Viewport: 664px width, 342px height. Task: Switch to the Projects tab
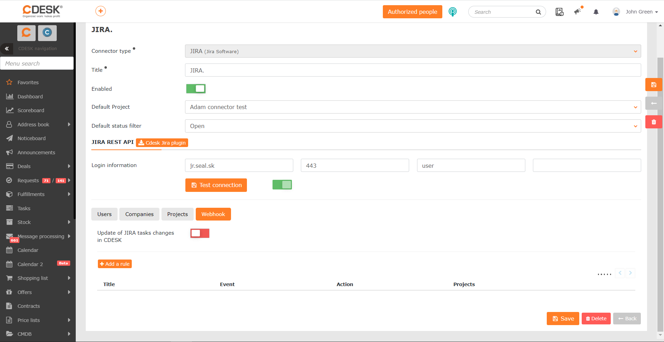pos(177,214)
